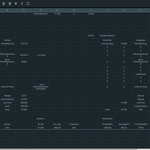The height and width of the screenshot is (150, 150).
Task: Click Milchlieferung cell in column L
Action: [141, 43]
